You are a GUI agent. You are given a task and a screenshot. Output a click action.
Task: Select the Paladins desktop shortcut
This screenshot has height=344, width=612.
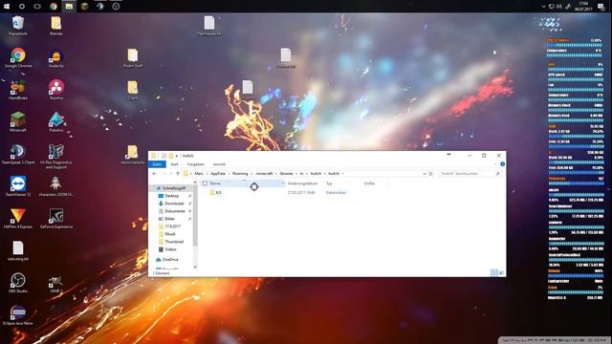[56, 122]
